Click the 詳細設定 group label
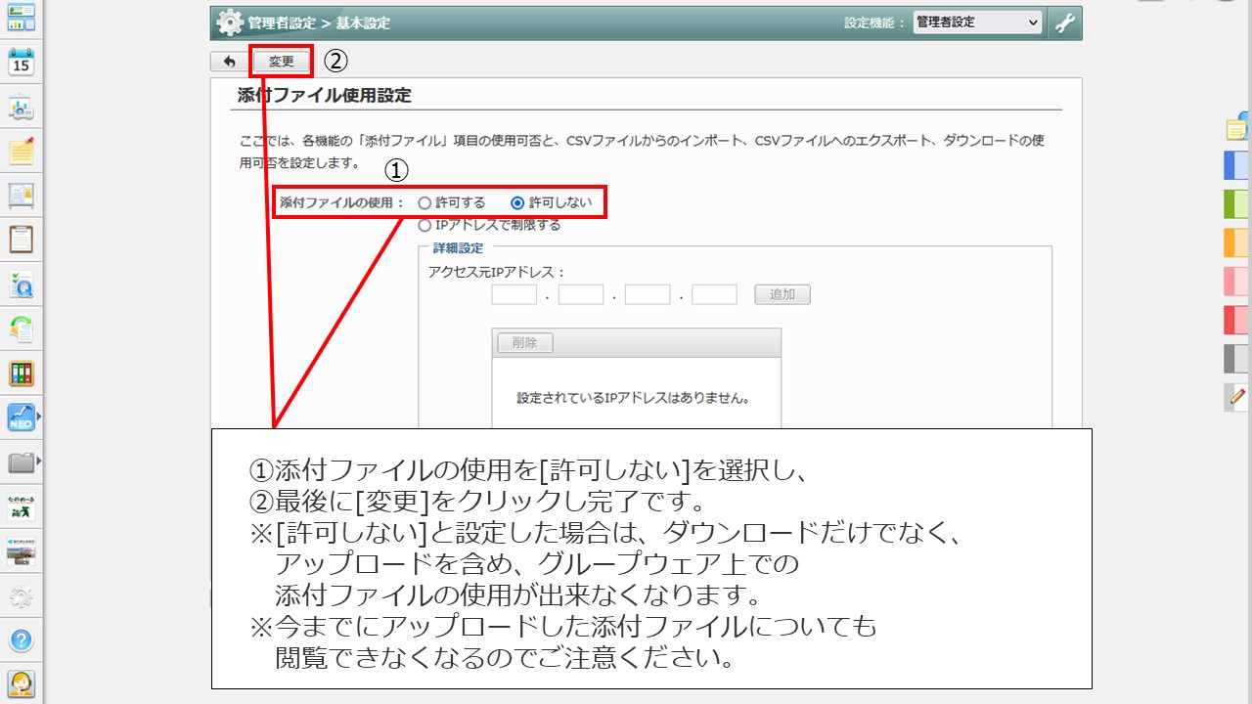The image size is (1252, 704). click(458, 248)
